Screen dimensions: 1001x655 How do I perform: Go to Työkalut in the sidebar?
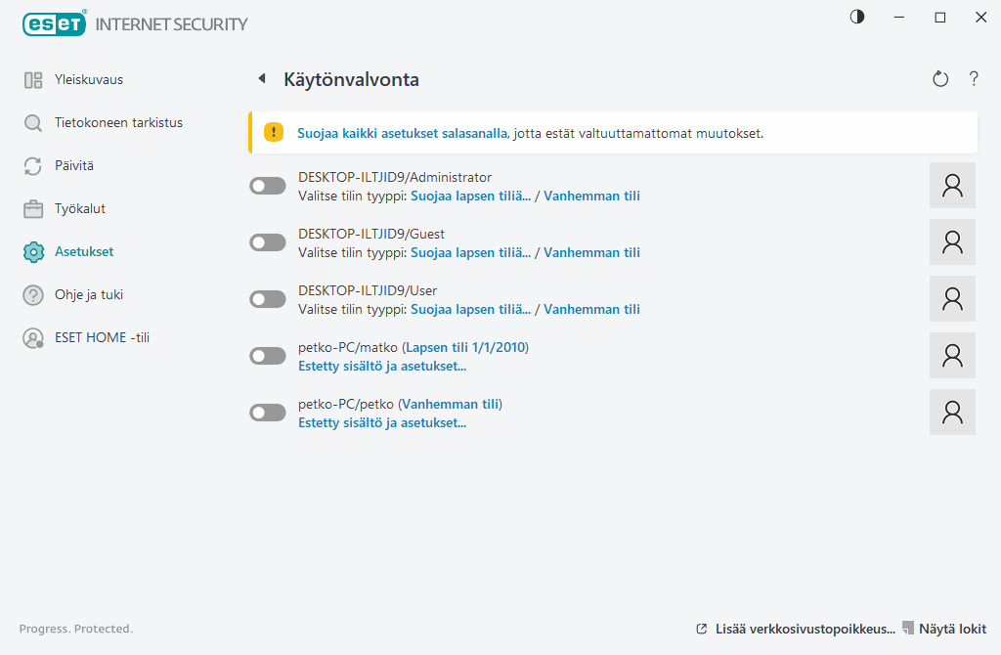tap(79, 208)
